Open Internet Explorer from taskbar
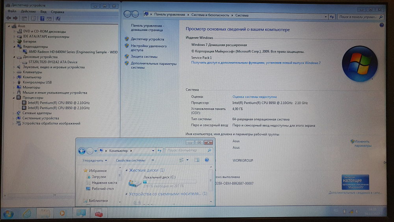The width and height of the screenshot is (394, 222). tap(27, 213)
